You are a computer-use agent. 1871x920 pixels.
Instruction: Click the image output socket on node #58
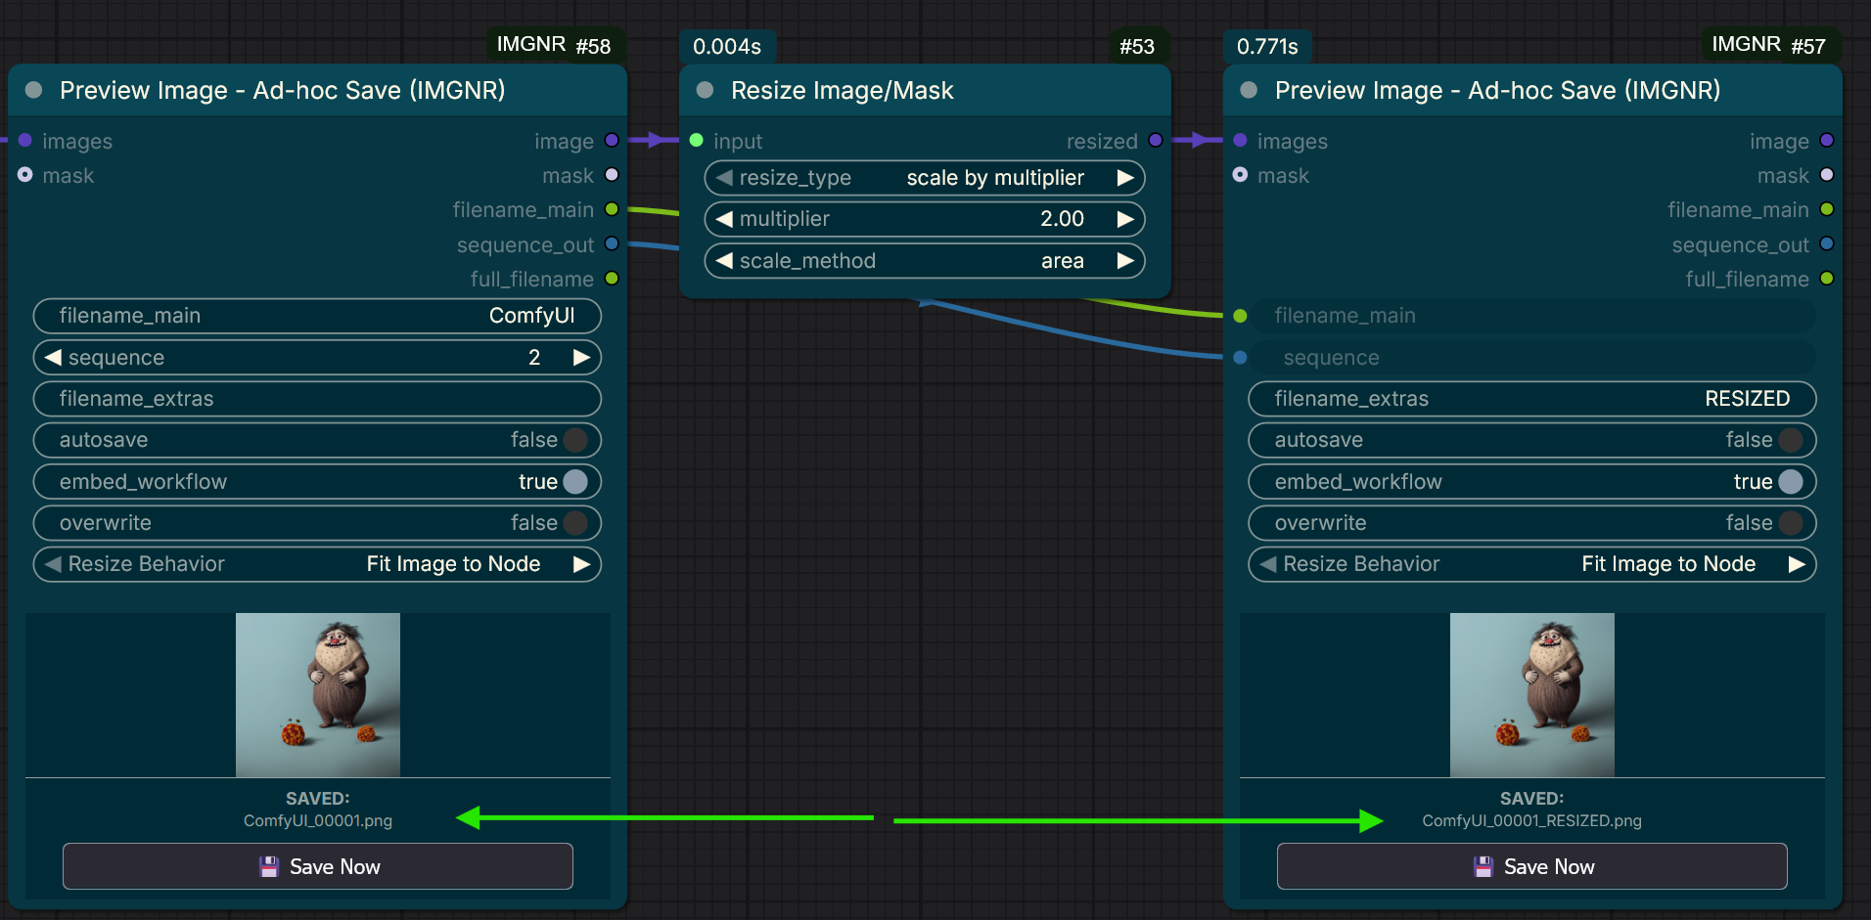coord(612,141)
